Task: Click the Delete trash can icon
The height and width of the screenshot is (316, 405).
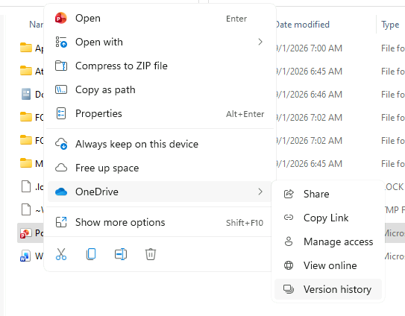Action: click(x=151, y=254)
